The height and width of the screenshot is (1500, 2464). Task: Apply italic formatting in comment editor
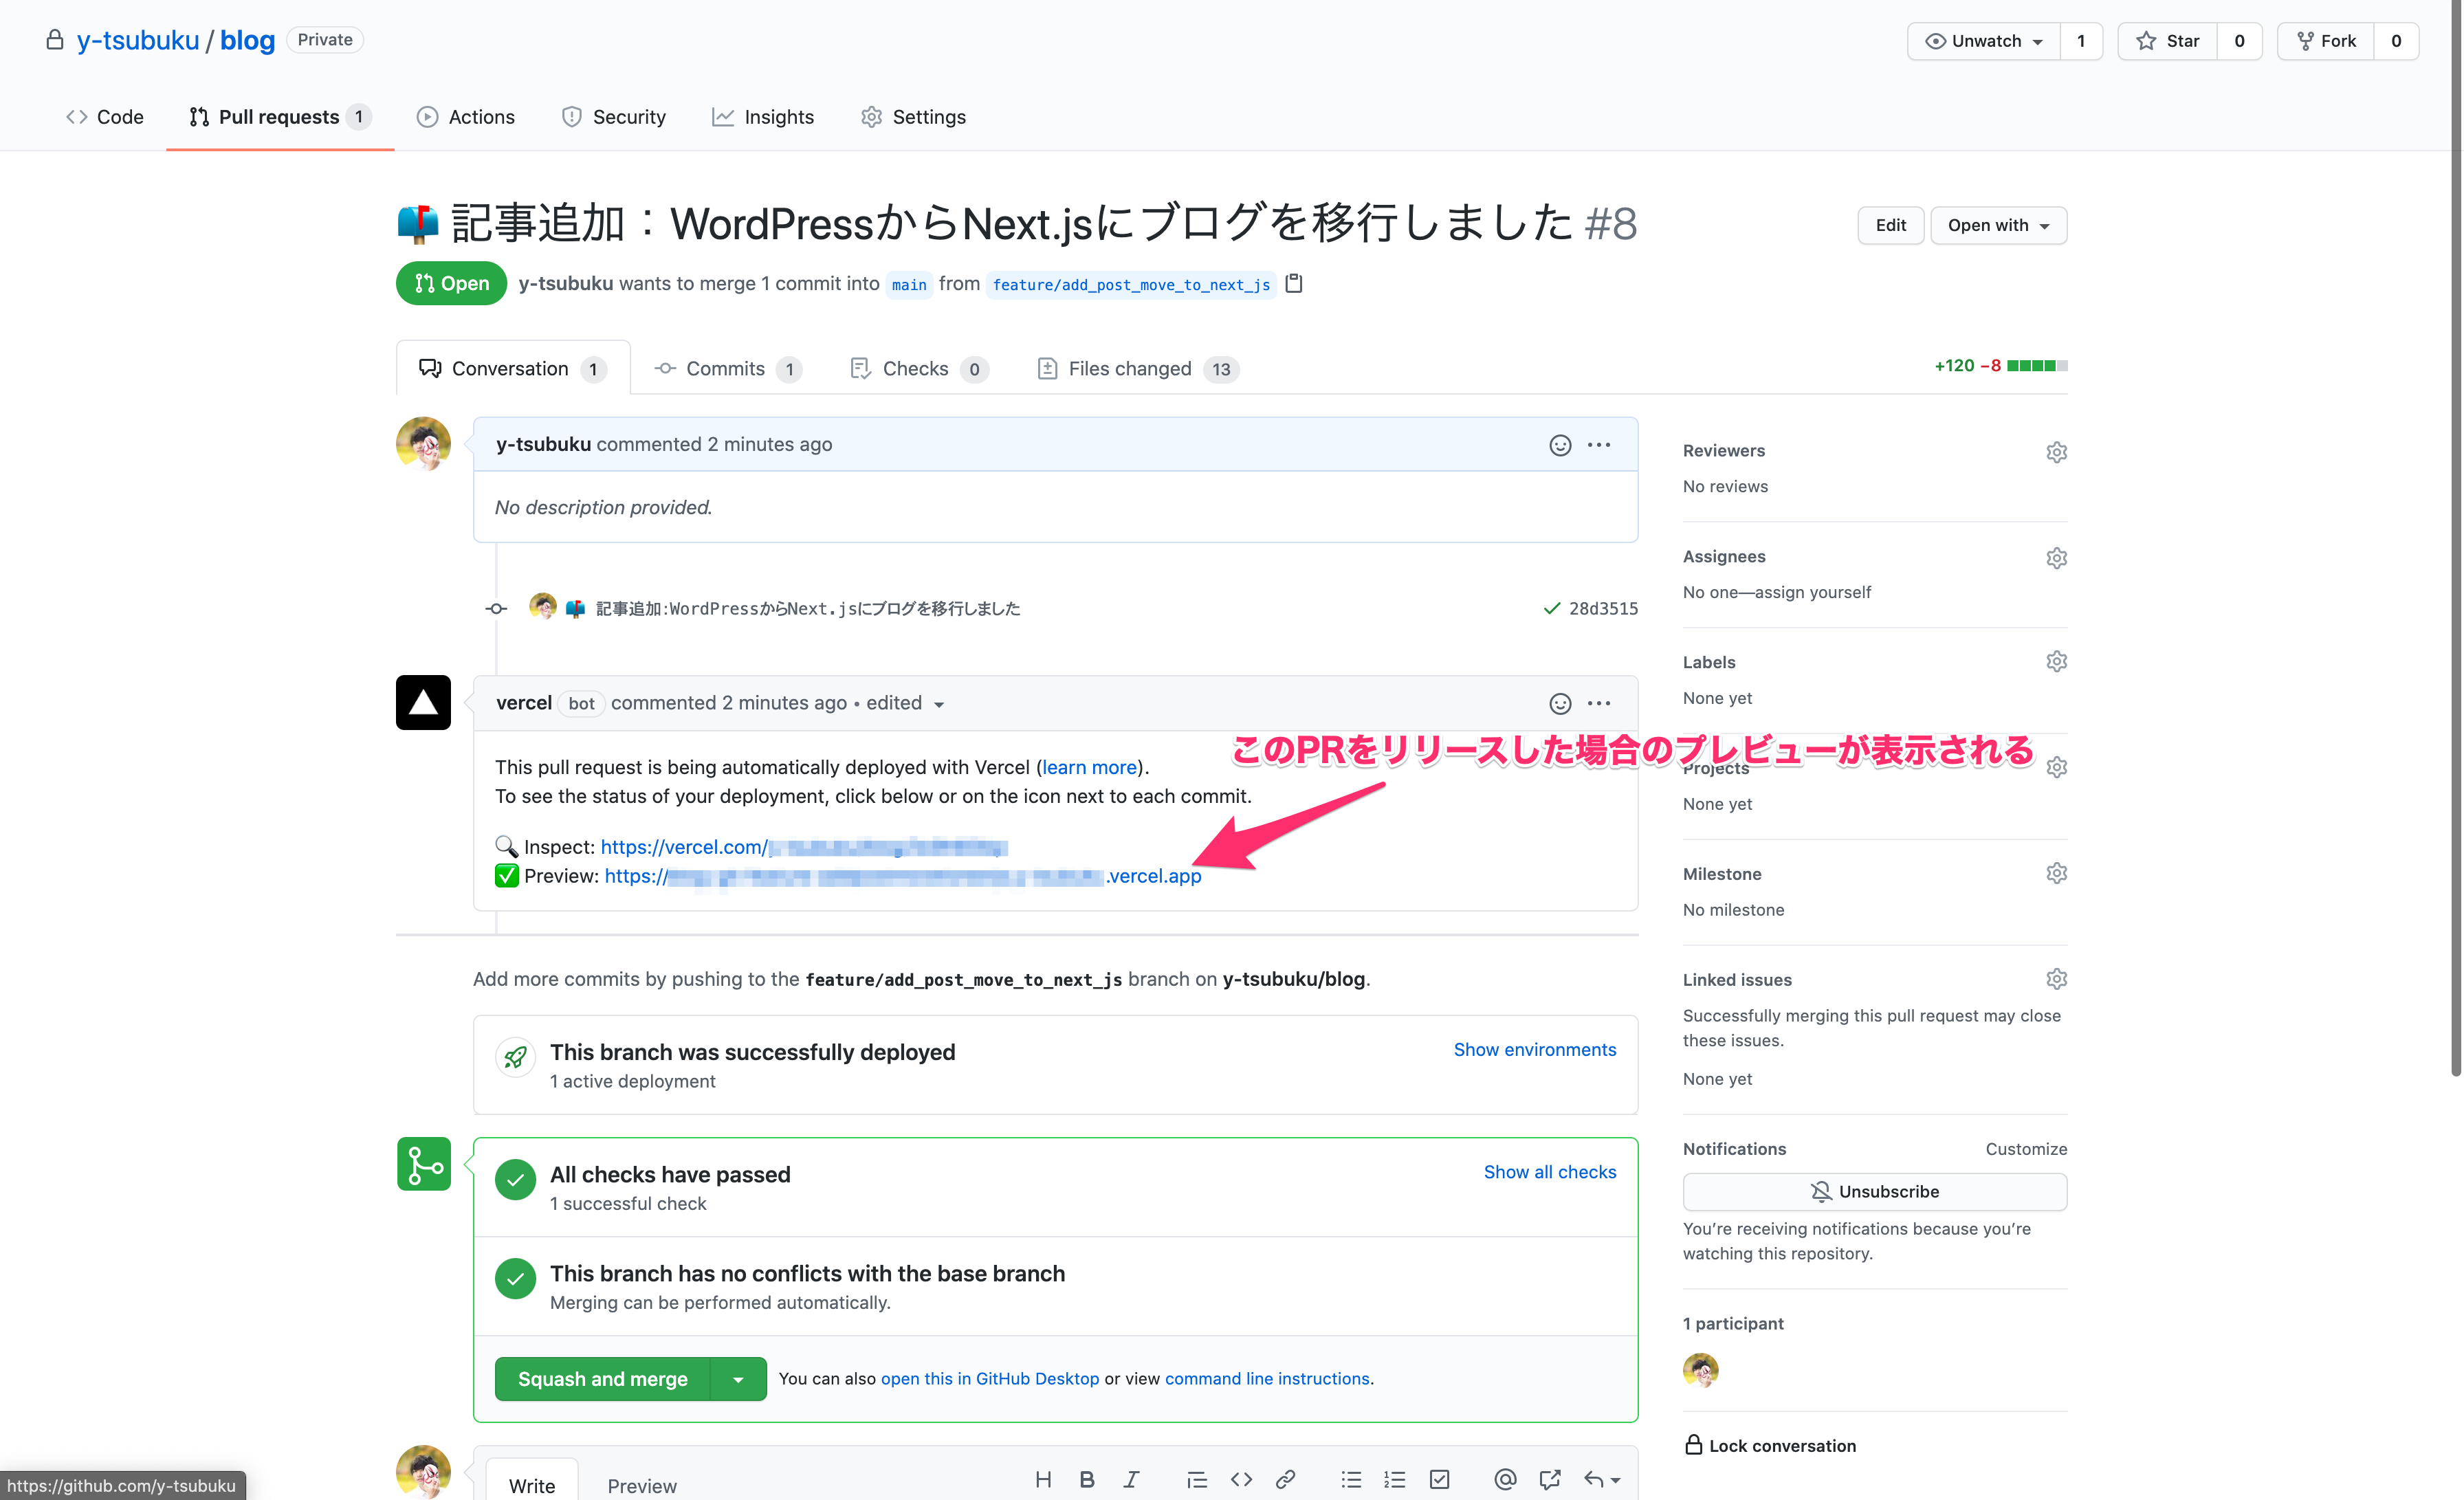coord(1131,1480)
